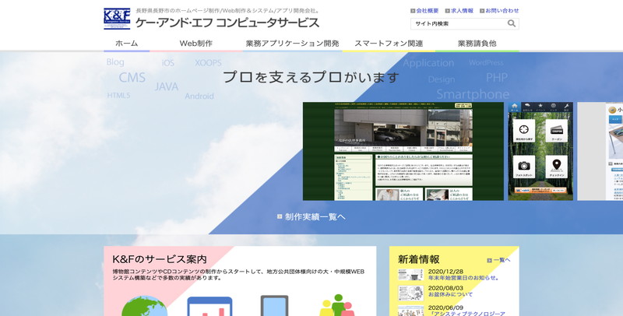Open the 業務アプリケーション開発 navigation tab

tap(292, 44)
